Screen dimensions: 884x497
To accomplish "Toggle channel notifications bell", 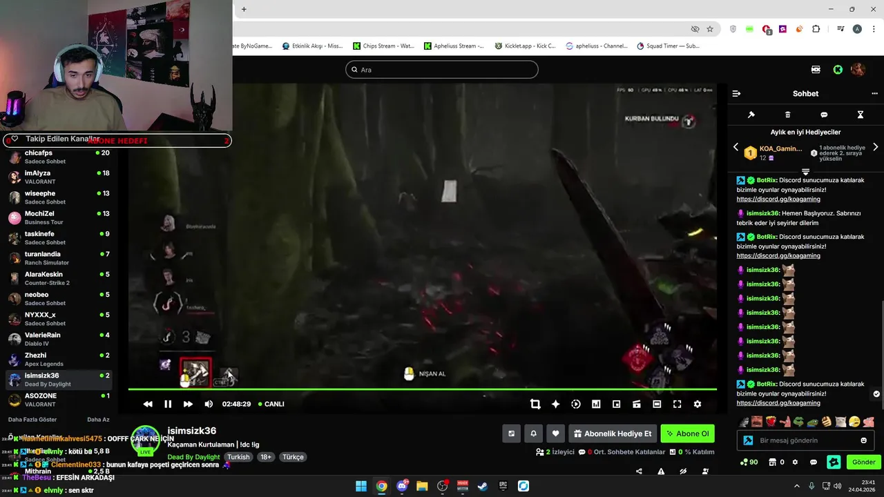I will (x=533, y=433).
